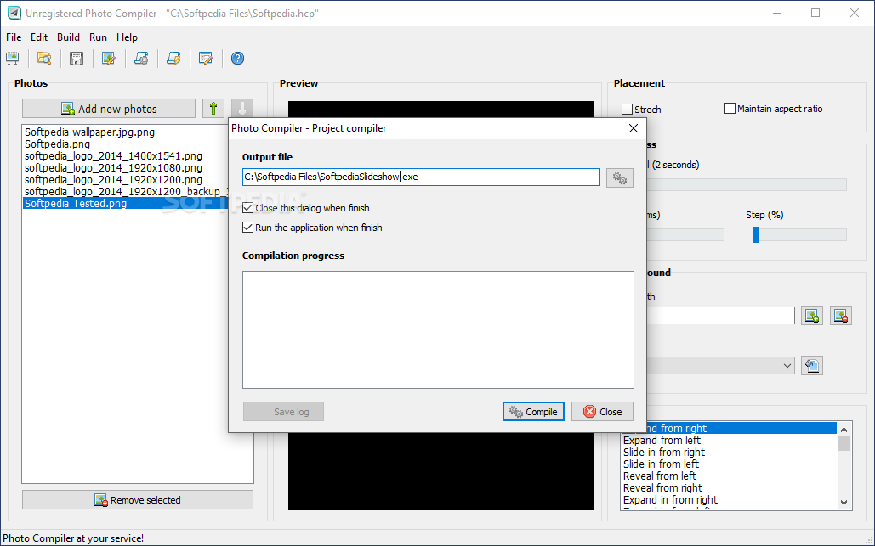This screenshot has width=875, height=546.
Task: Select 'Softpedia.png' in photos list
Action: click(57, 144)
